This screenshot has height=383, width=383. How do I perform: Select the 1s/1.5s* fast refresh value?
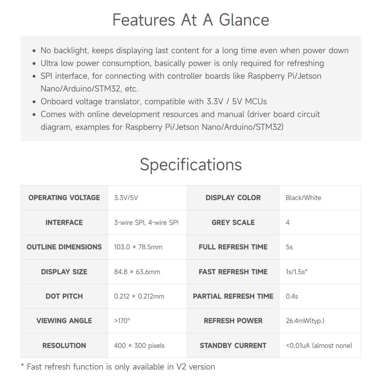[x=296, y=272]
